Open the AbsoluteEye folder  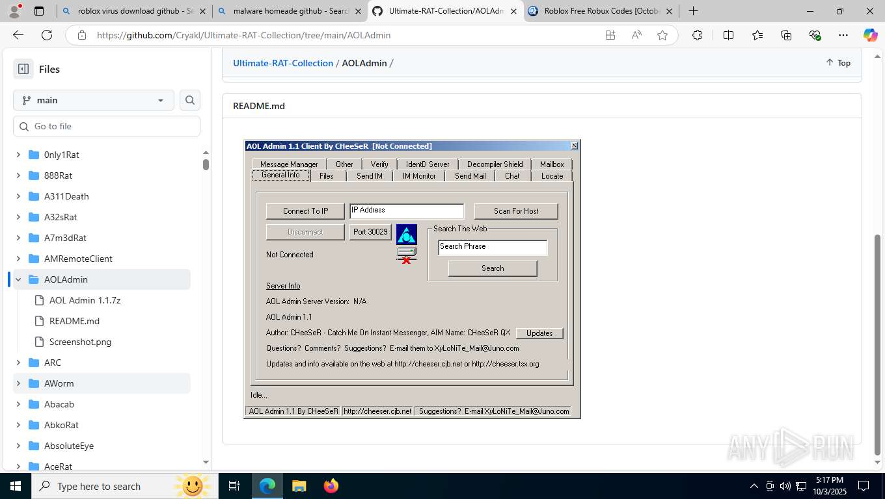point(69,446)
